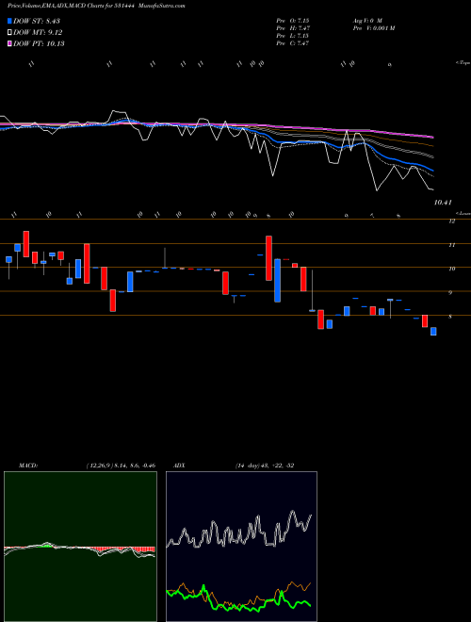Click the 'Pre L: 7.15' low value
The image size is (471, 622).
(x=293, y=35)
